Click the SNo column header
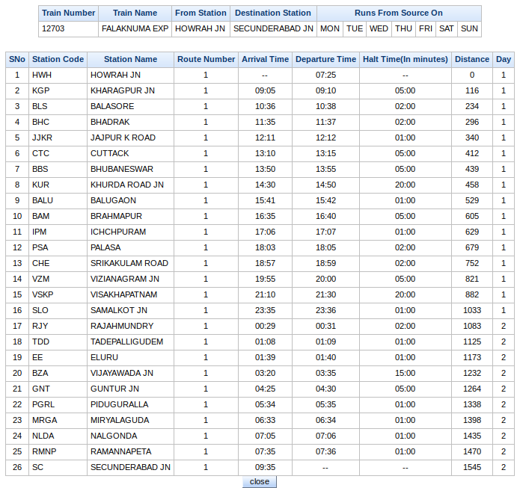The width and height of the screenshot is (520, 488). [x=17, y=59]
